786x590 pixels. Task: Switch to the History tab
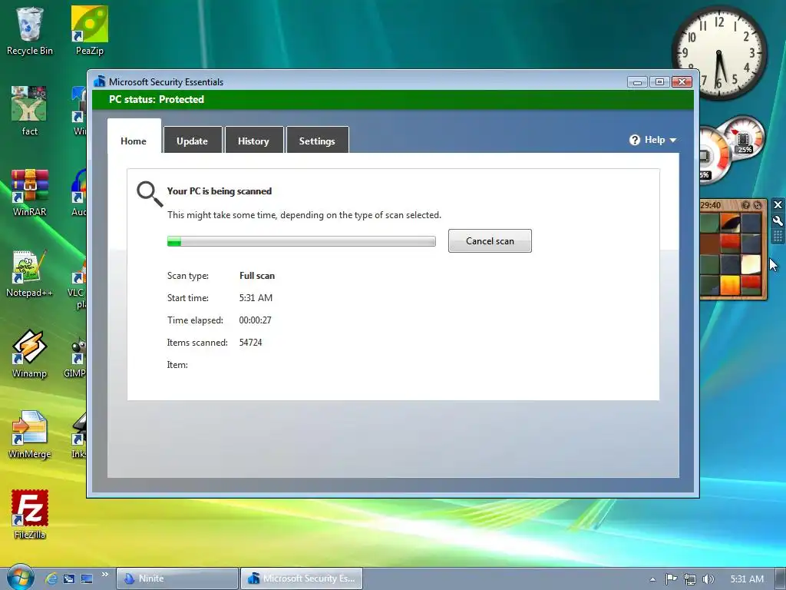click(x=253, y=141)
